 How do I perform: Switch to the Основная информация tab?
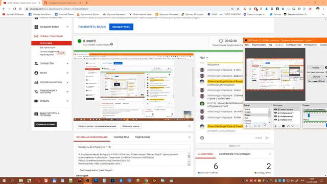[92, 137]
